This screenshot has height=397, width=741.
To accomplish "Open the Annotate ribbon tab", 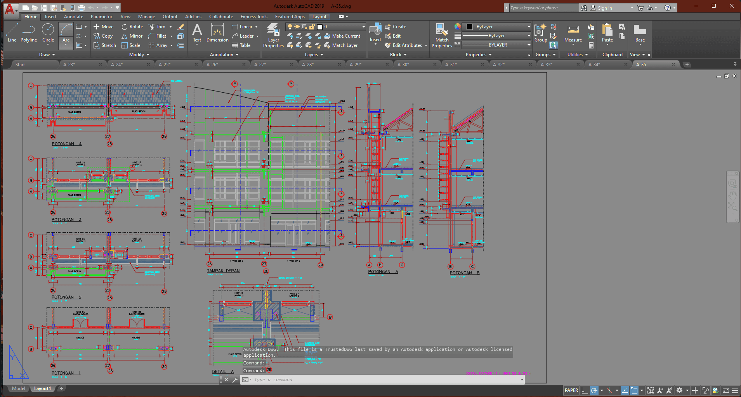I will 73,17.
